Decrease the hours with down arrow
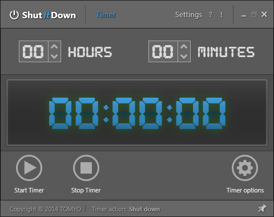 coord(54,57)
